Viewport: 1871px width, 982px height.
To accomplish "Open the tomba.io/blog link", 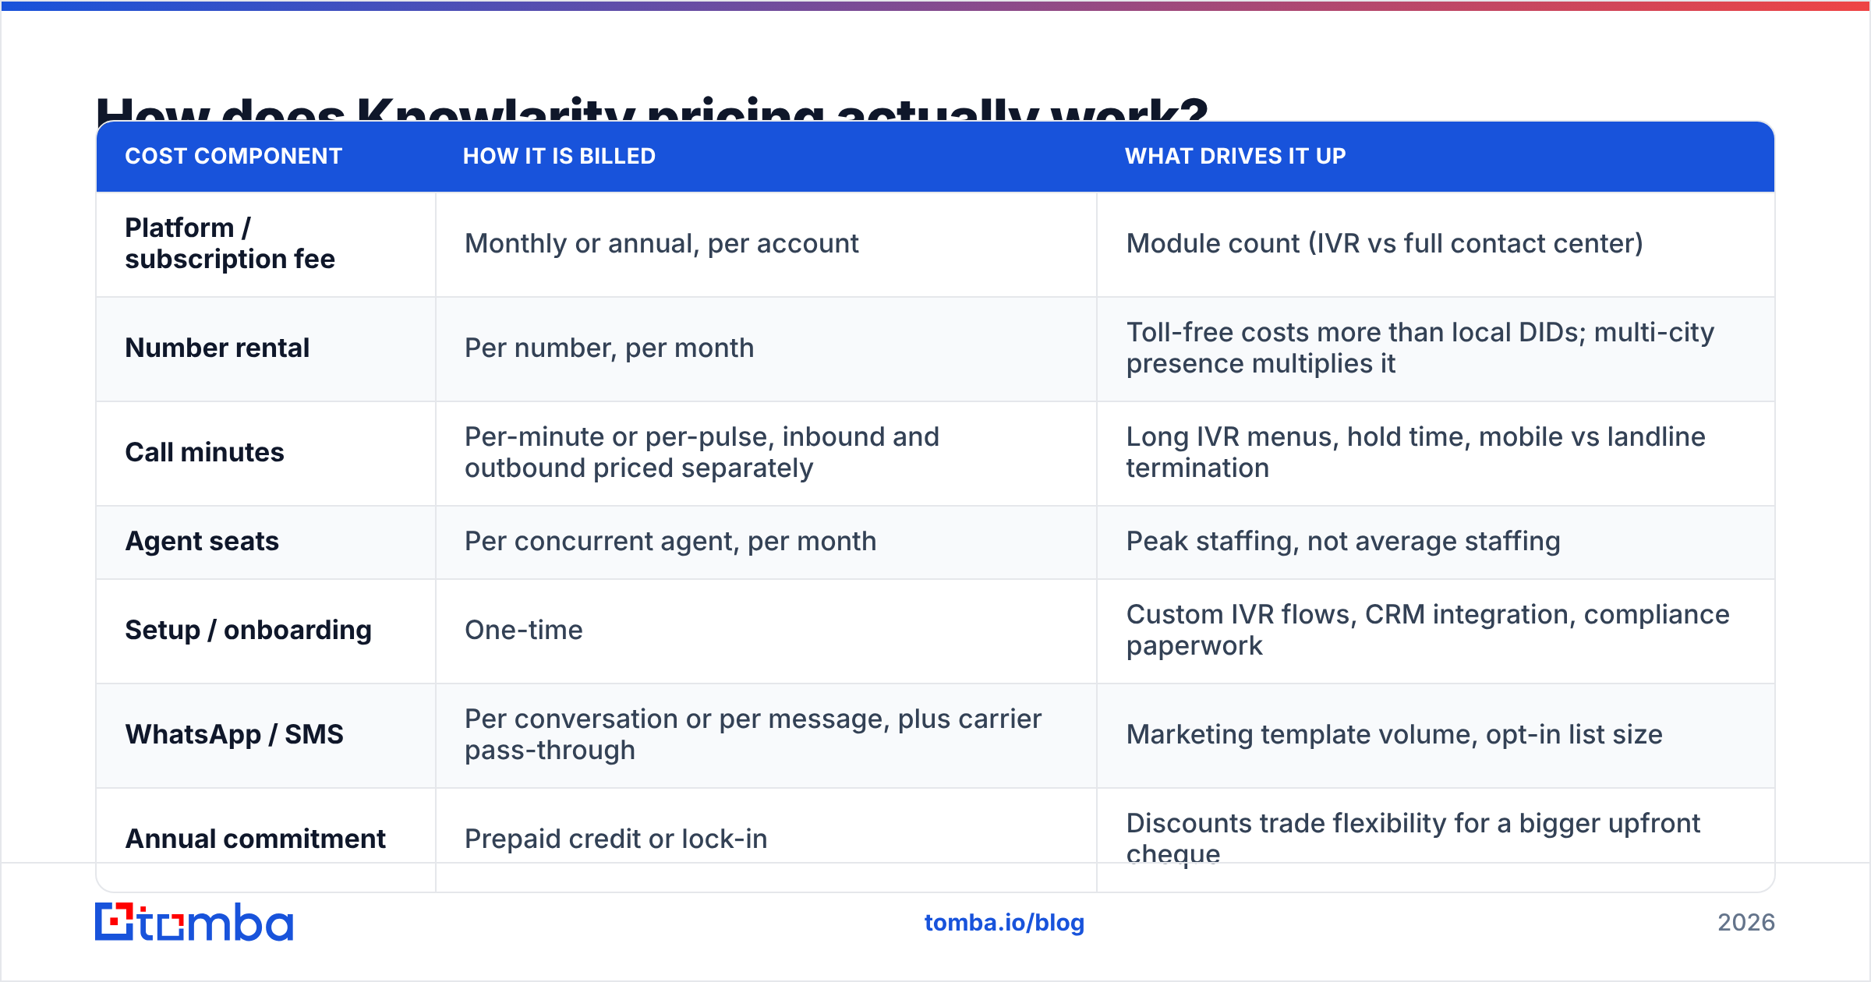I will click(x=1004, y=923).
